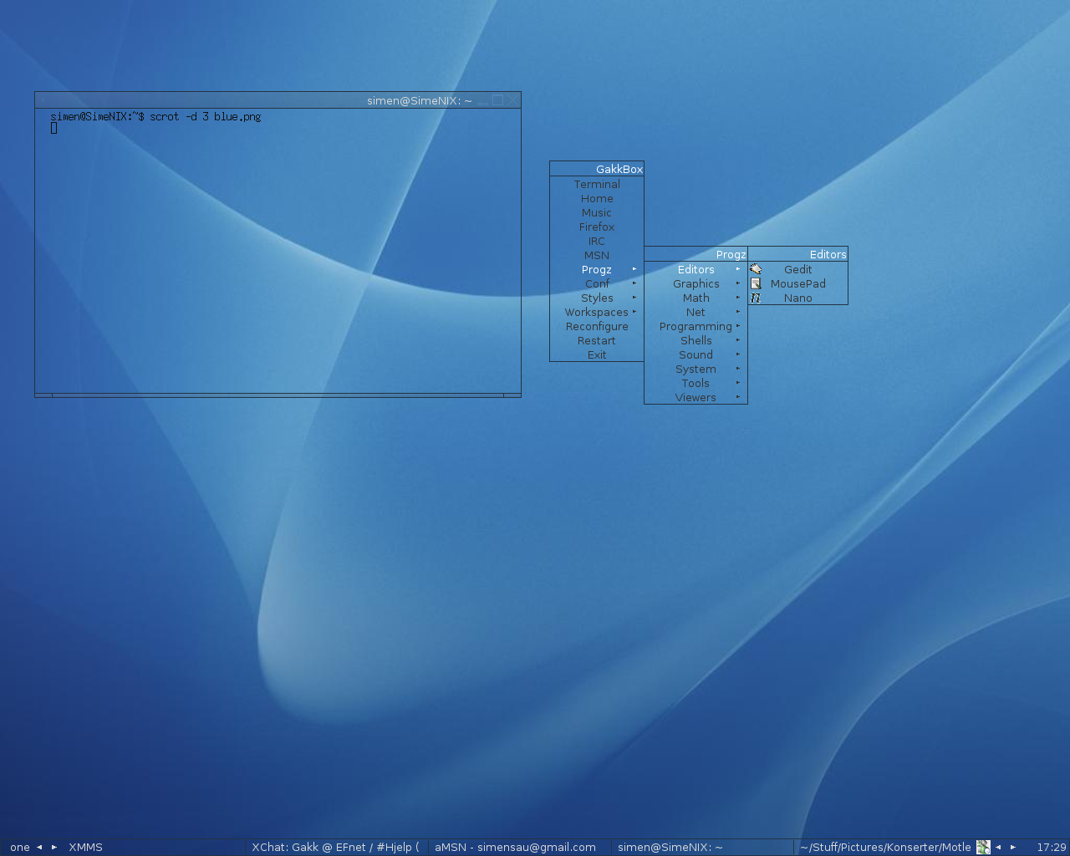The width and height of the screenshot is (1070, 856).
Task: Expand the Math submenu arrow
Action: [x=738, y=298]
